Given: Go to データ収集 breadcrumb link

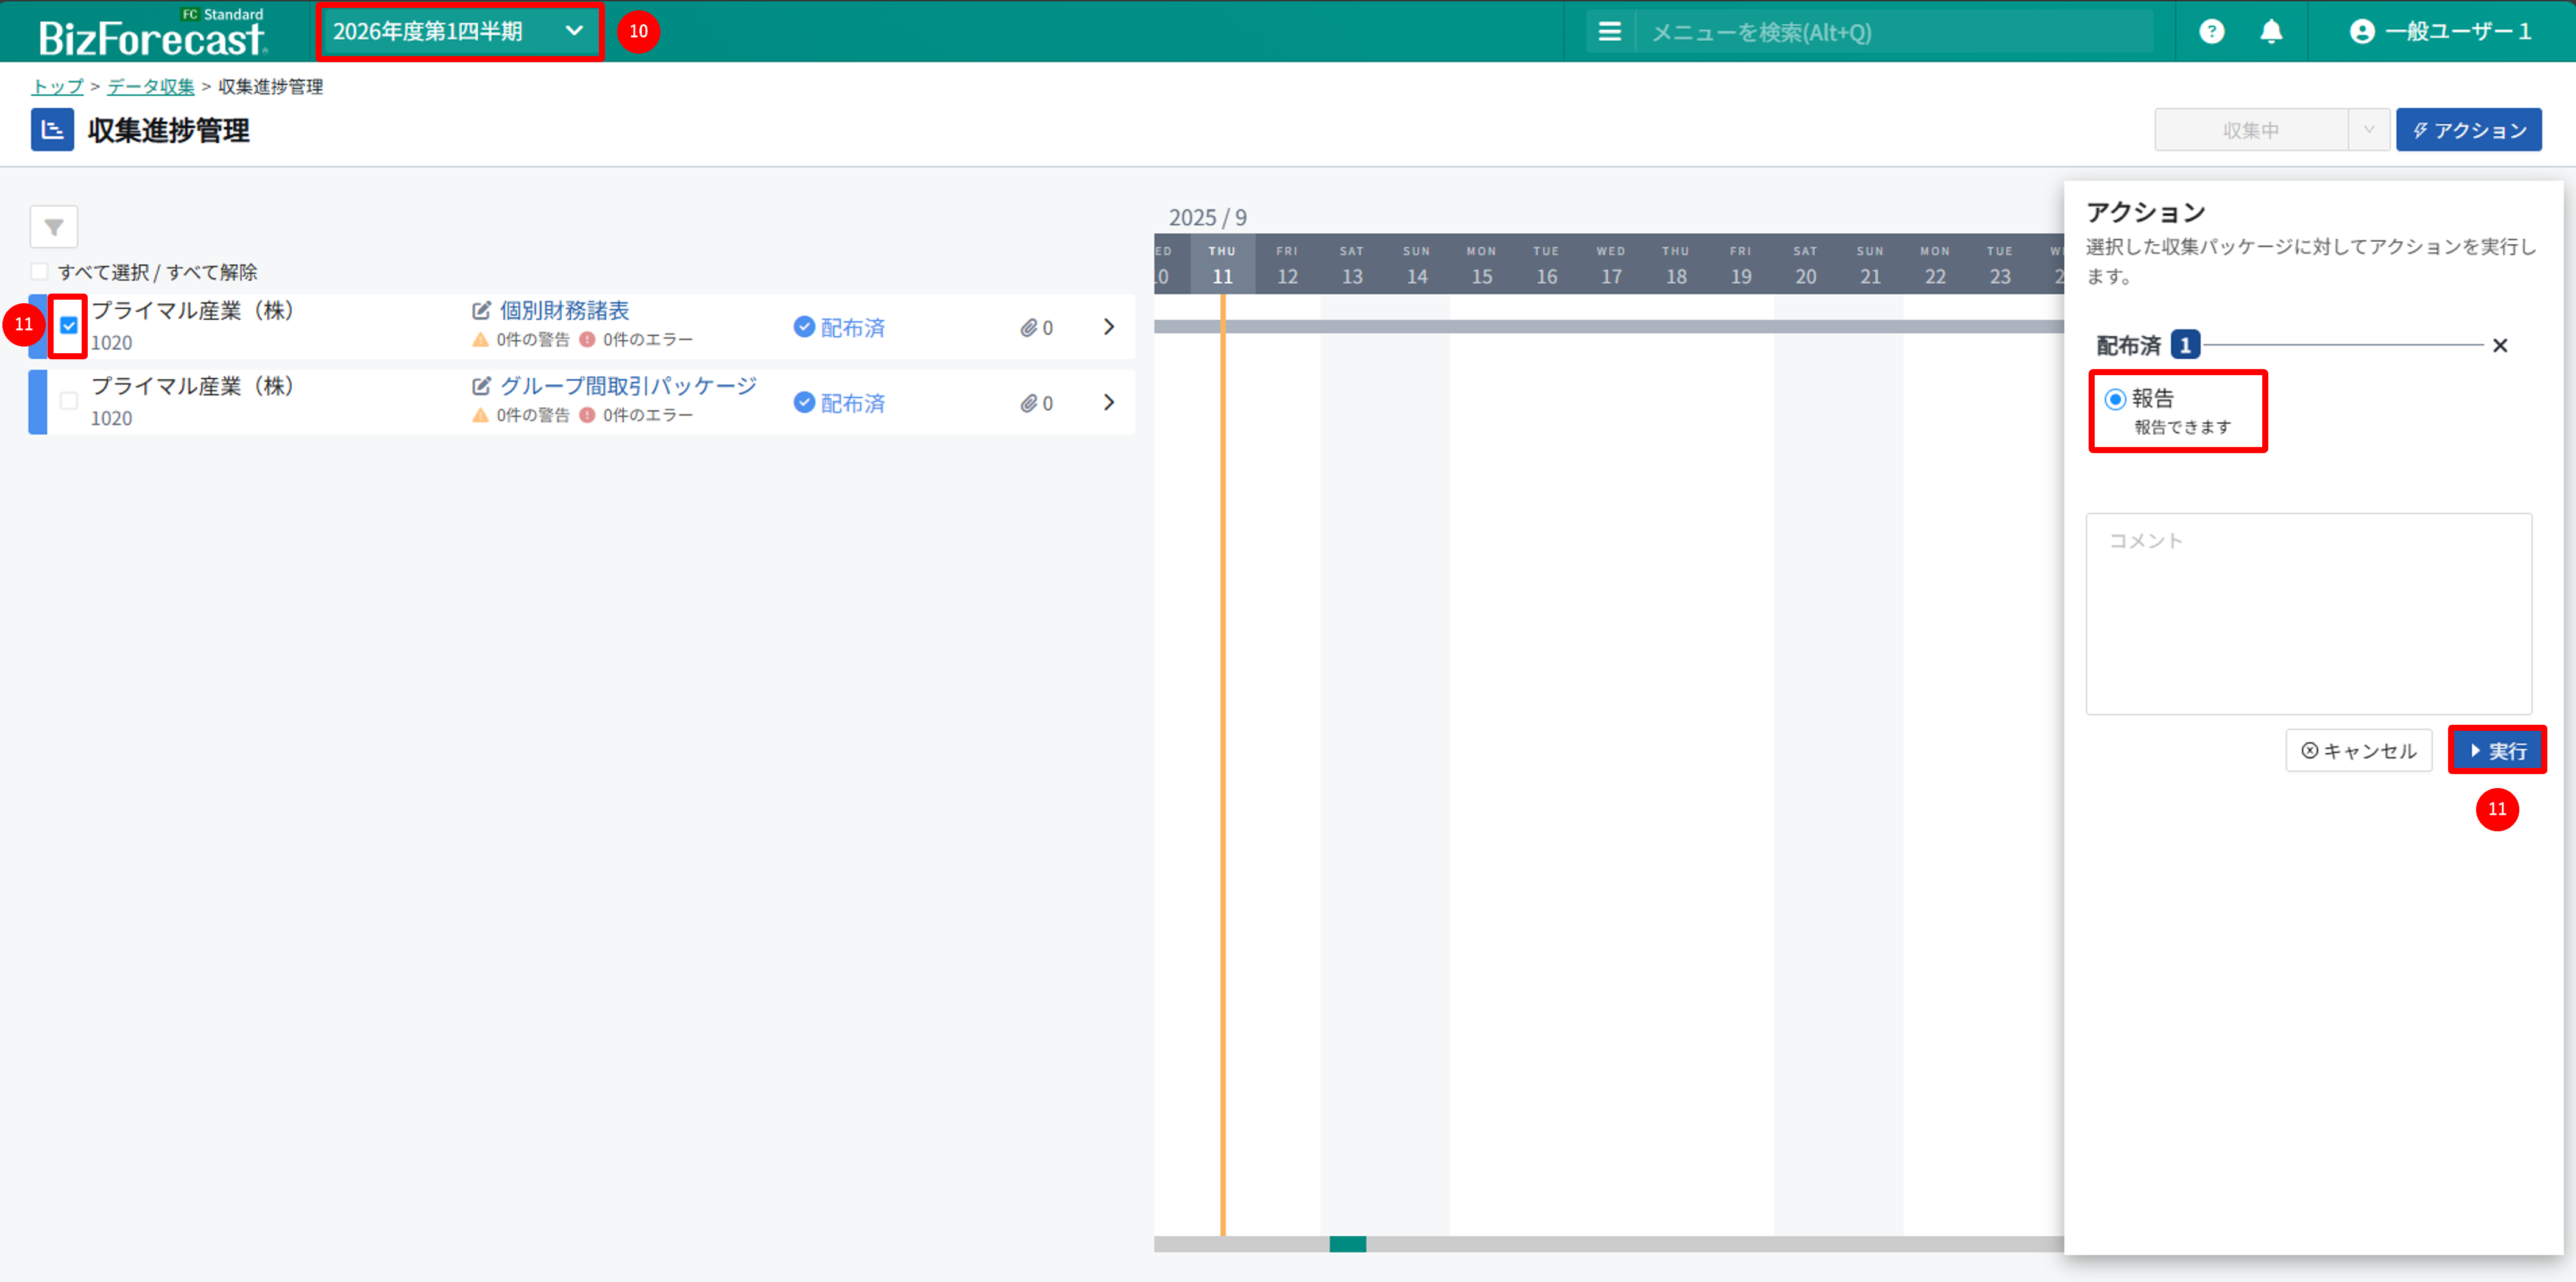Looking at the screenshot, I should click(x=151, y=87).
